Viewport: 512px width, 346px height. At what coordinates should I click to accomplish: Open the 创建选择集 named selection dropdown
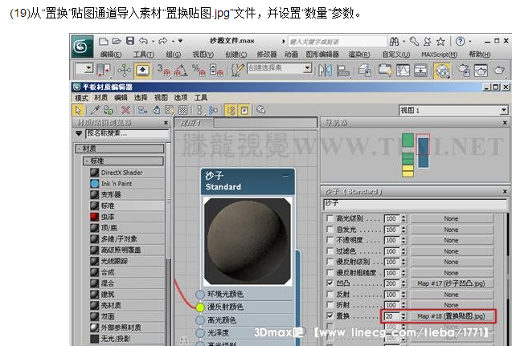tap(307, 68)
